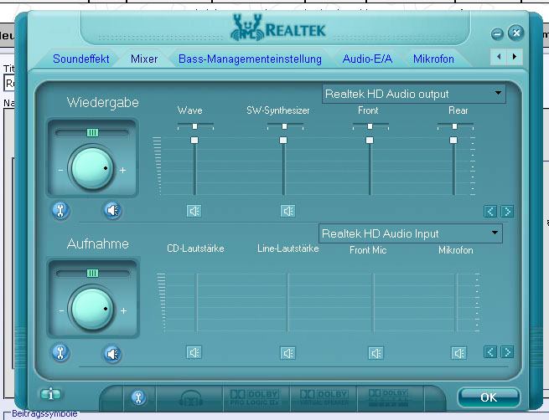This screenshot has height=420, width=549.
Task: Click the Front balance slider
Action: [x=370, y=126]
